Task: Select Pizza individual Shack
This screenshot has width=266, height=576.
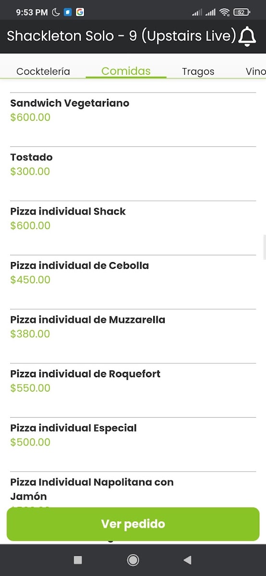Action: (133, 228)
